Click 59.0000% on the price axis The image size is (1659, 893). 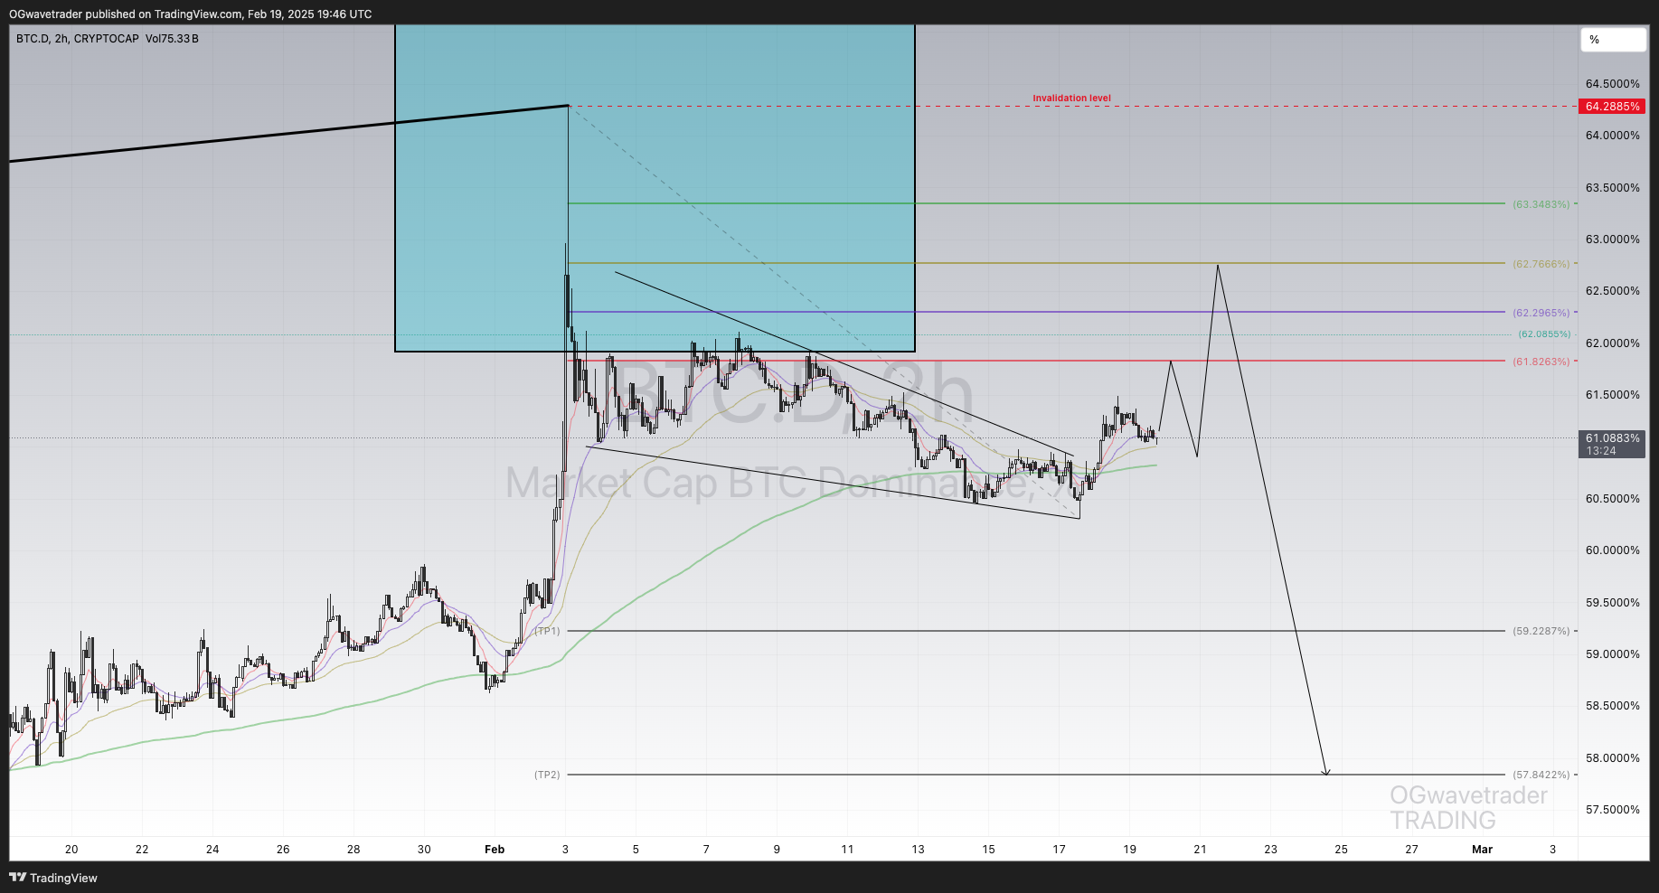point(1612,654)
